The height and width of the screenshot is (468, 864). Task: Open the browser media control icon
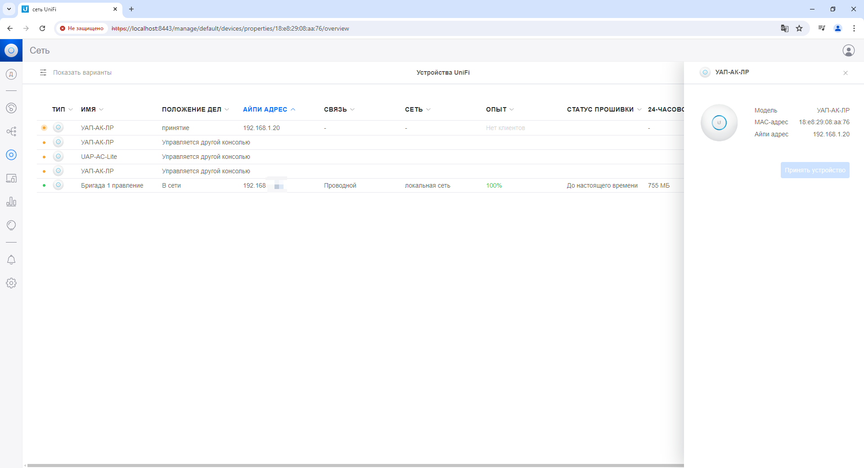tap(822, 28)
